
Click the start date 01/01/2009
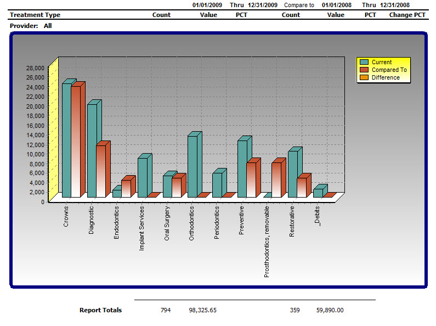[207, 5]
